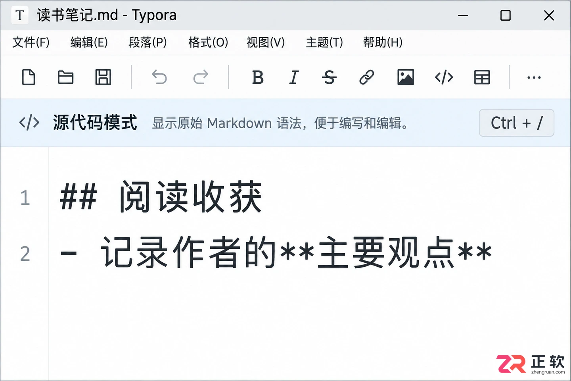Redo the last undone edit
This screenshot has width=571, height=381.
[201, 77]
